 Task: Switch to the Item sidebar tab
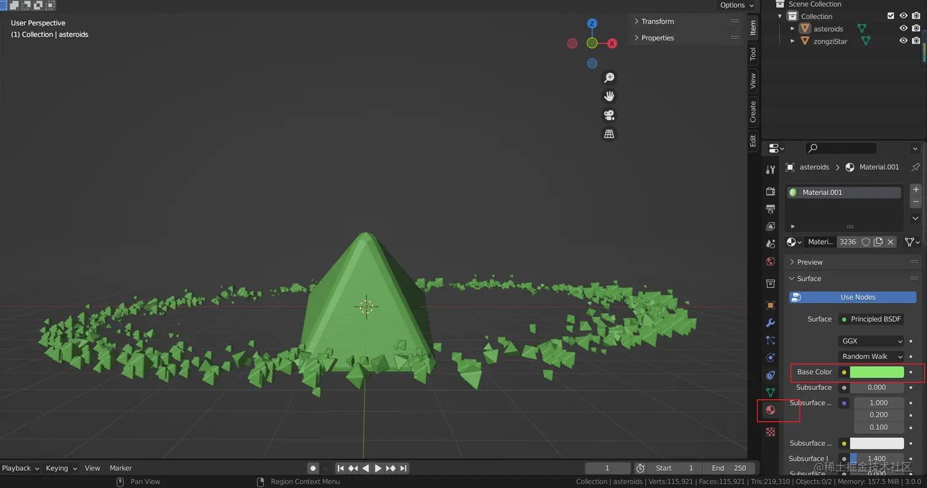pyautogui.click(x=753, y=28)
